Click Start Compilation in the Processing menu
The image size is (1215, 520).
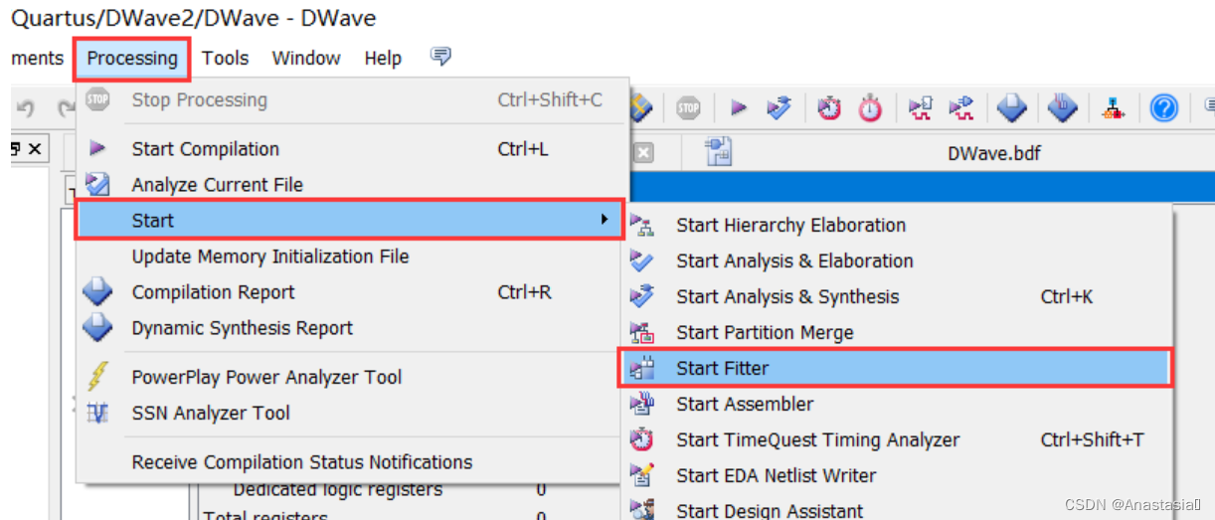coord(206,149)
